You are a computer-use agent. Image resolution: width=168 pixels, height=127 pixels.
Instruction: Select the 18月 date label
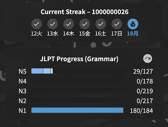click(x=133, y=34)
